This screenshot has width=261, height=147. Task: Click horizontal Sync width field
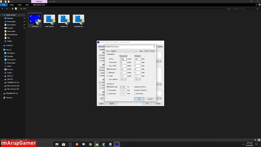123,66
